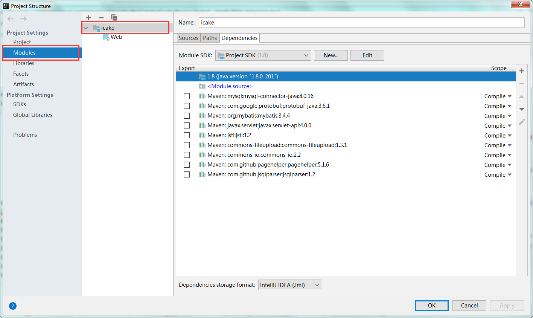Click the forward navigation arrow
Screen dimensions: 533x318
coord(23,19)
